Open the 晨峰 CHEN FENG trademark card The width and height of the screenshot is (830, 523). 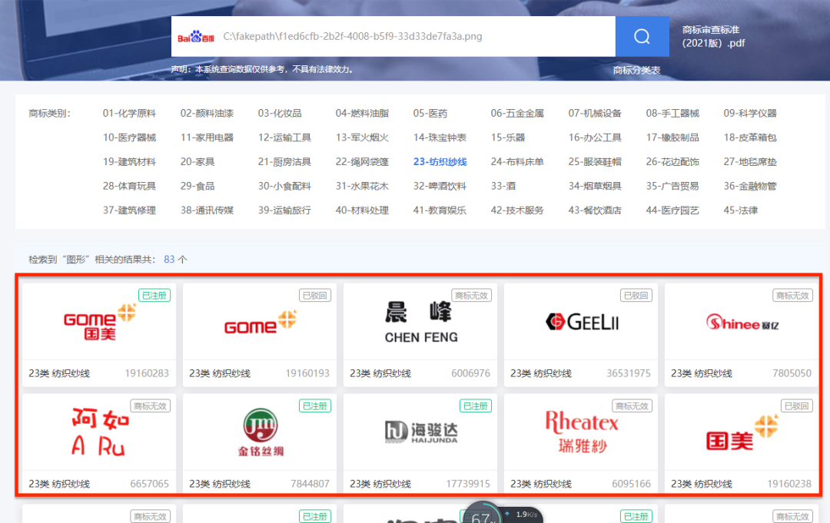pos(420,334)
